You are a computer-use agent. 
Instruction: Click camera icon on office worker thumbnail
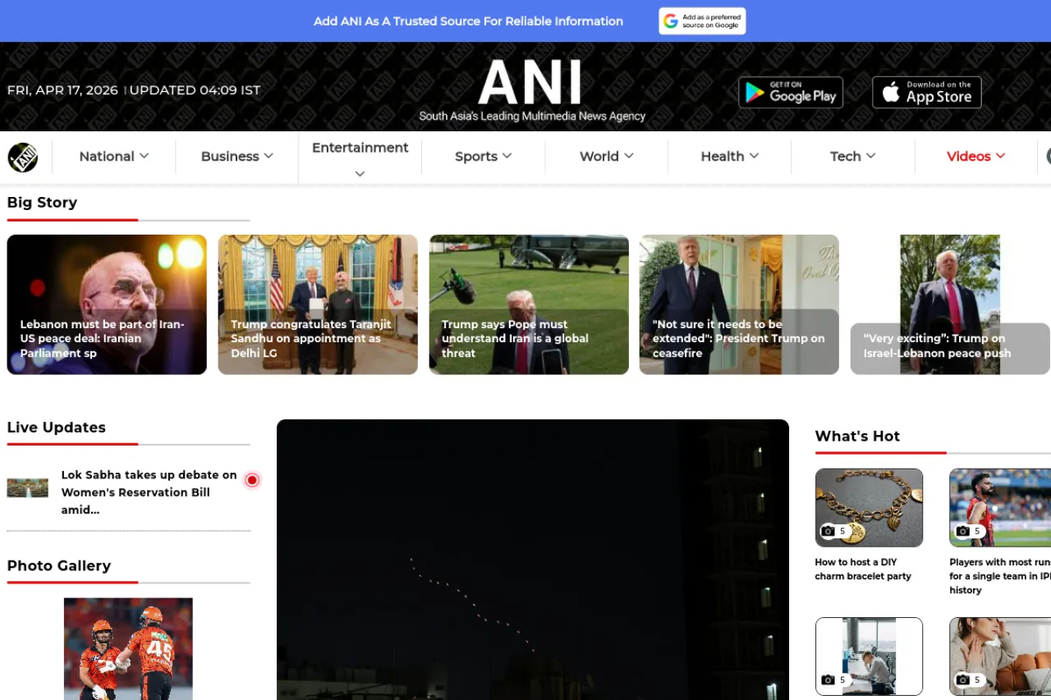pos(828,679)
